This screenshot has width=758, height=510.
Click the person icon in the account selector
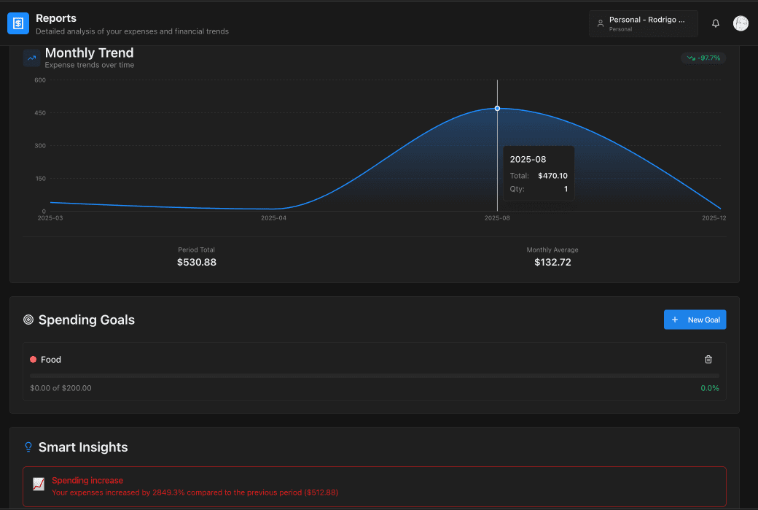600,23
